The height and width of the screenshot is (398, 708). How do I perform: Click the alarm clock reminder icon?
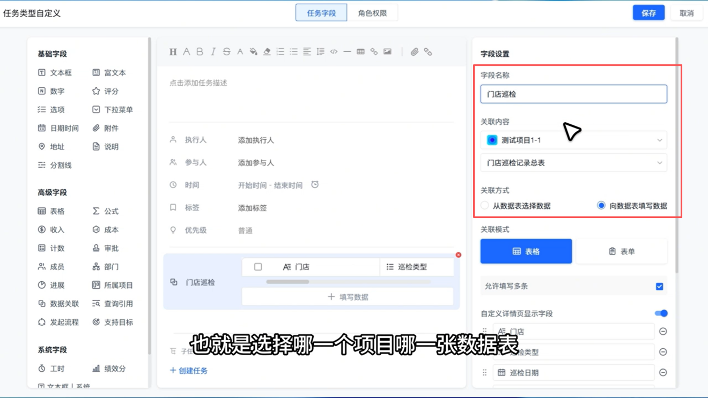click(x=315, y=185)
